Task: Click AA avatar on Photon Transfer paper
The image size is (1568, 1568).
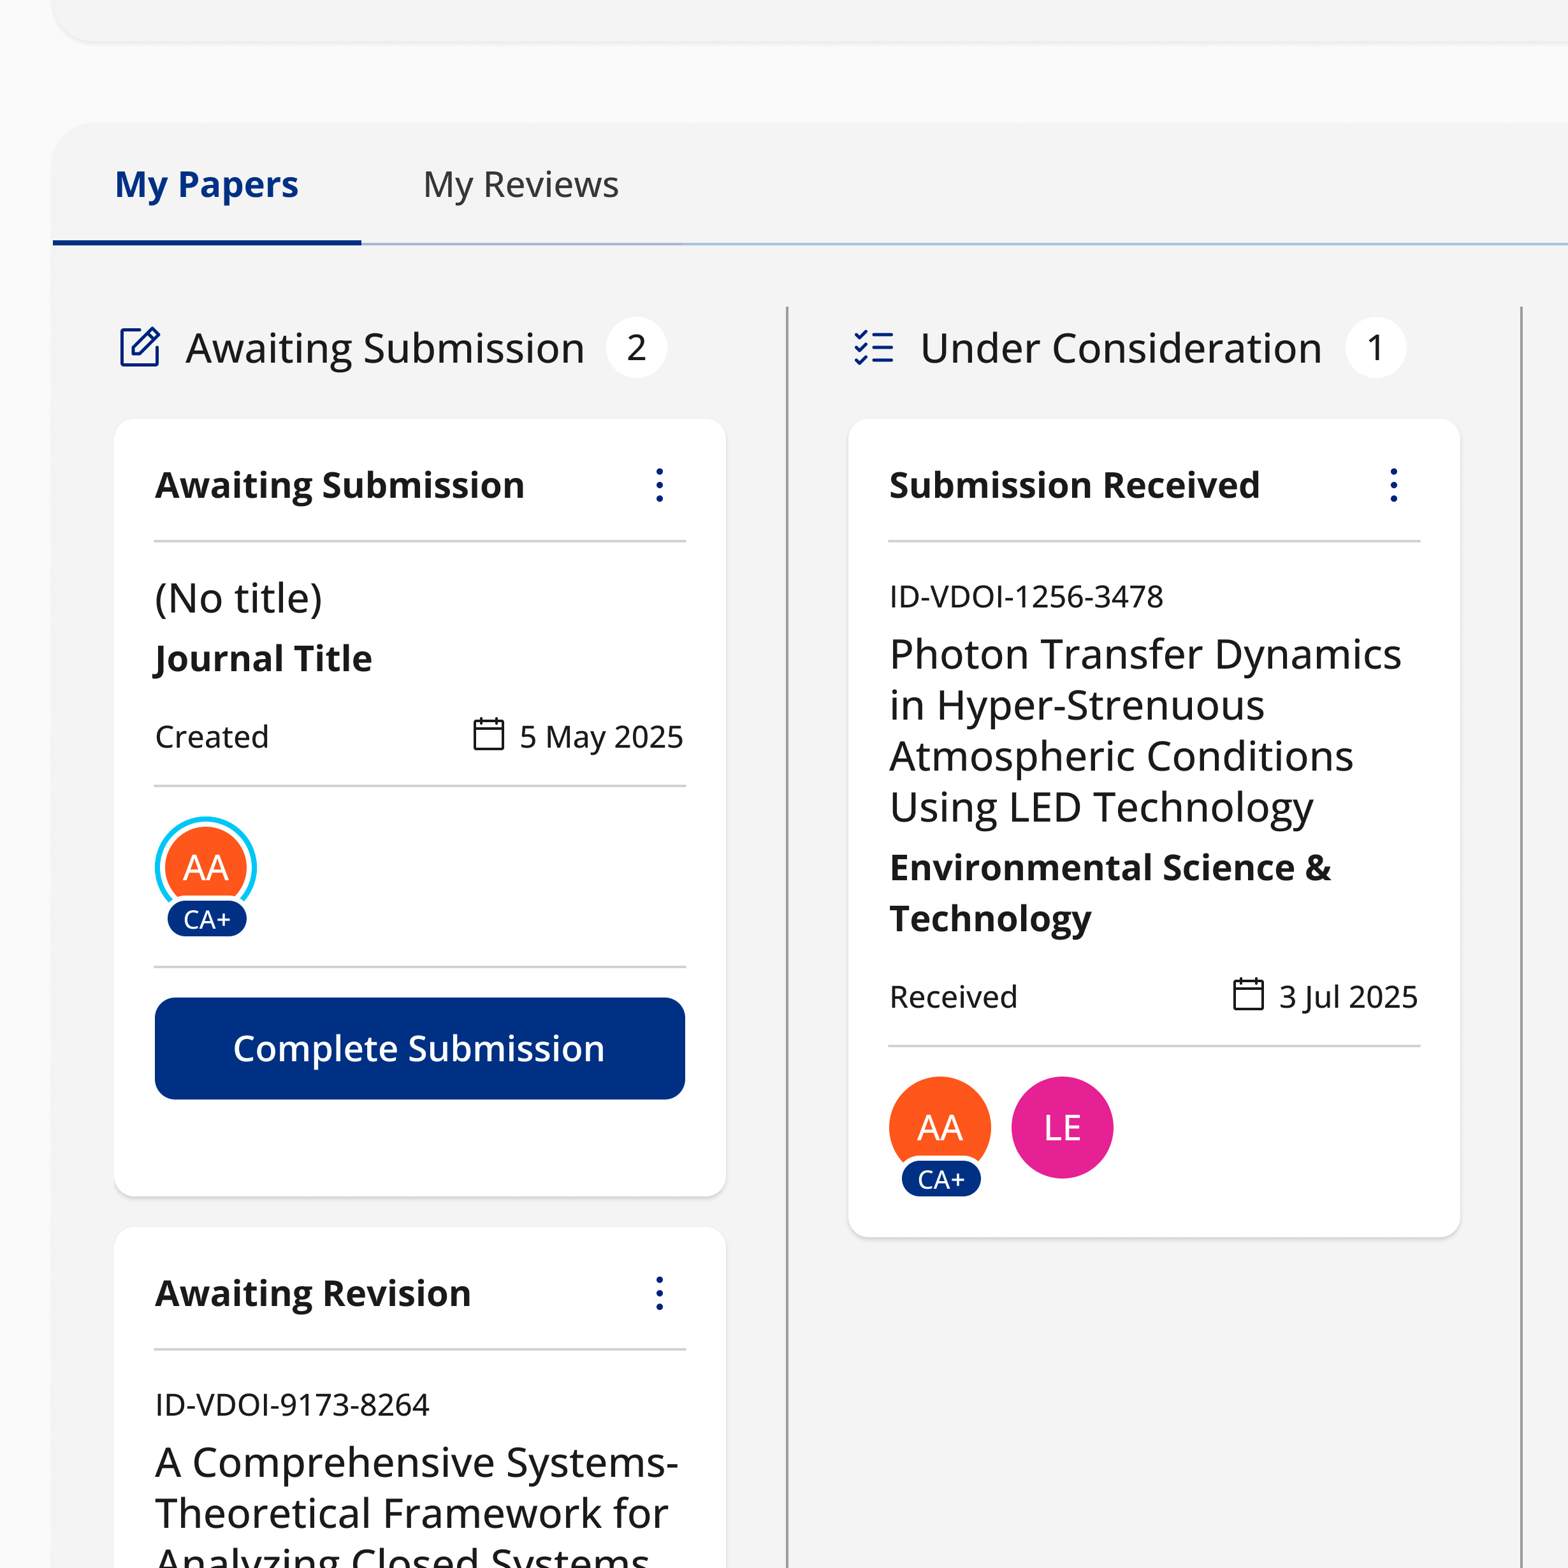Action: [x=939, y=1123]
